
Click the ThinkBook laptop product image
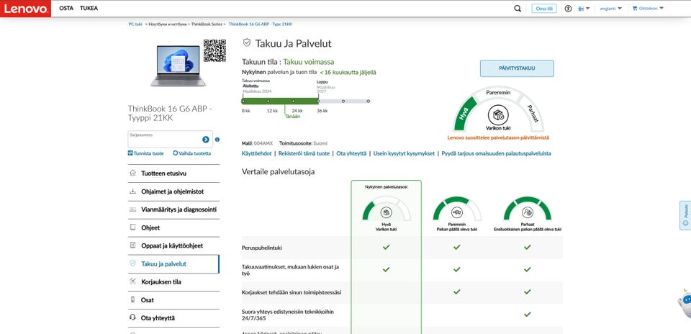(x=178, y=66)
